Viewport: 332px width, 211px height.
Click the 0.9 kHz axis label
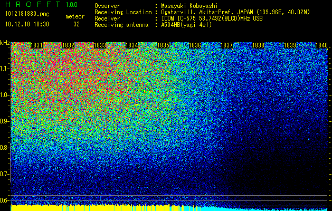tap(4, 121)
